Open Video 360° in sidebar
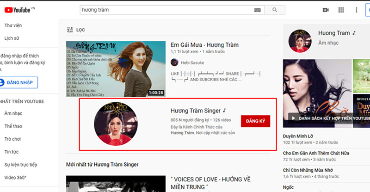Screen dimensions: 370x192 pyautogui.click(x=15, y=177)
